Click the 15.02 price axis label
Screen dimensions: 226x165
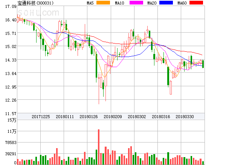pyautogui.click(x=11, y=46)
